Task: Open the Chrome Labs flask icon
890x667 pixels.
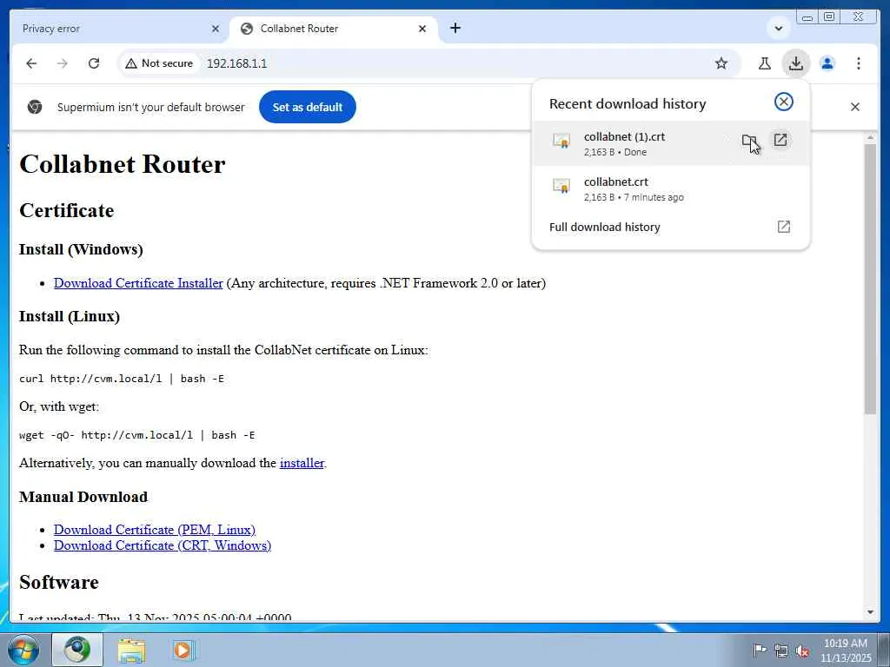Action: [x=765, y=63]
